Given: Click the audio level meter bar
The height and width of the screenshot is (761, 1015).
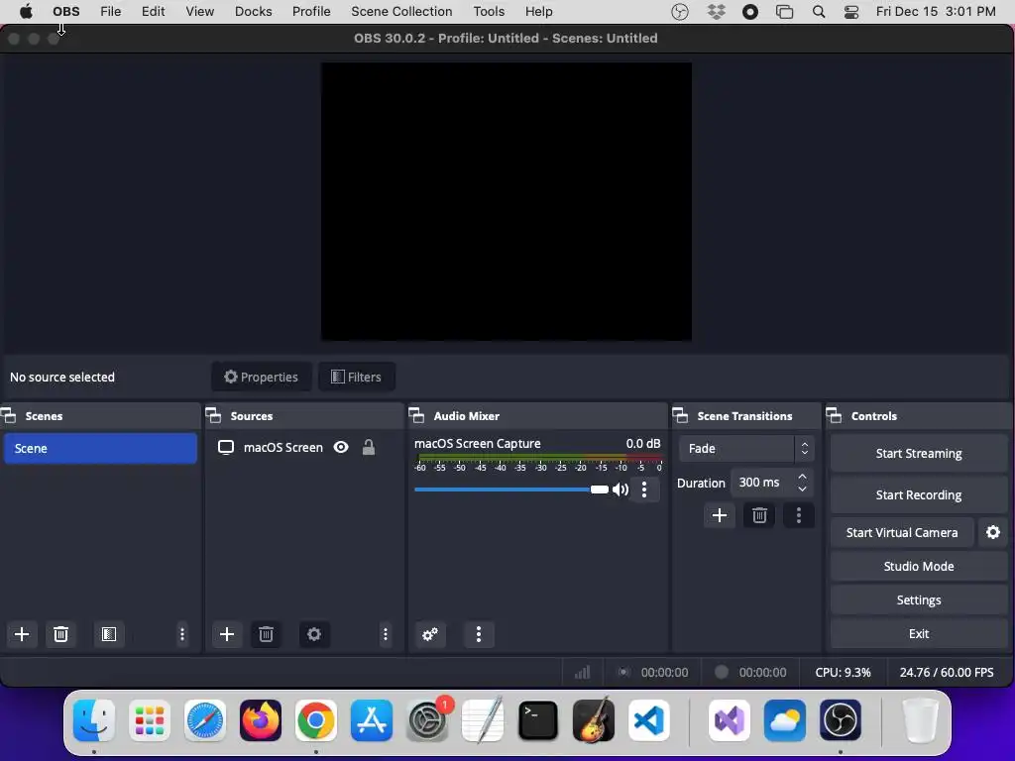Looking at the screenshot, I should 538,458.
